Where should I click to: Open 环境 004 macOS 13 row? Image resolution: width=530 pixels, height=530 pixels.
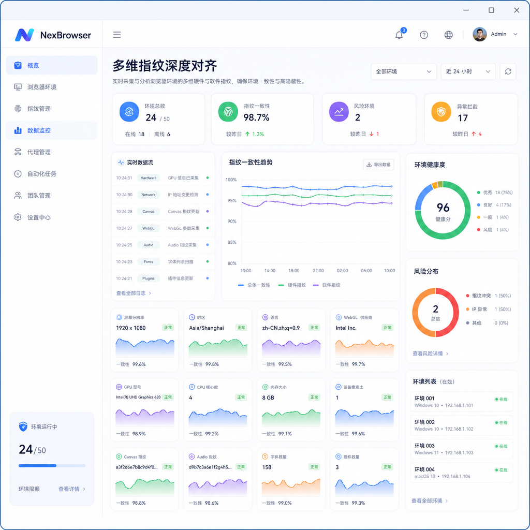[462, 473]
